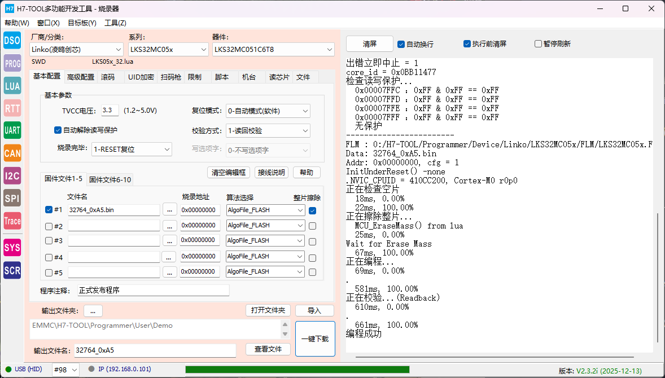
Task: Uncheck firmware file #1 checkbox
Action: click(49, 210)
